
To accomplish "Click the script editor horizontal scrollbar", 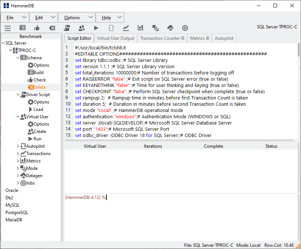I will point(179,140).
